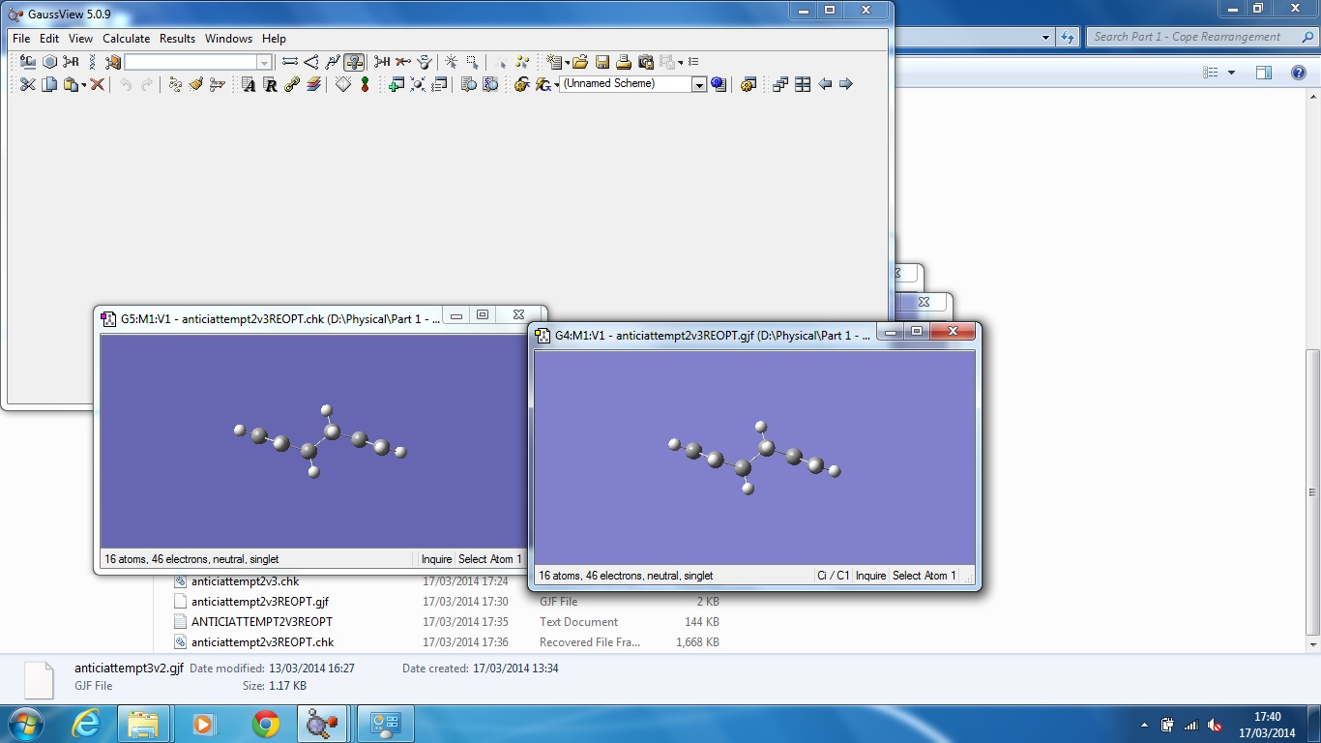Open a file with the folder icon
The width and height of the screenshot is (1321, 743).
[x=580, y=62]
